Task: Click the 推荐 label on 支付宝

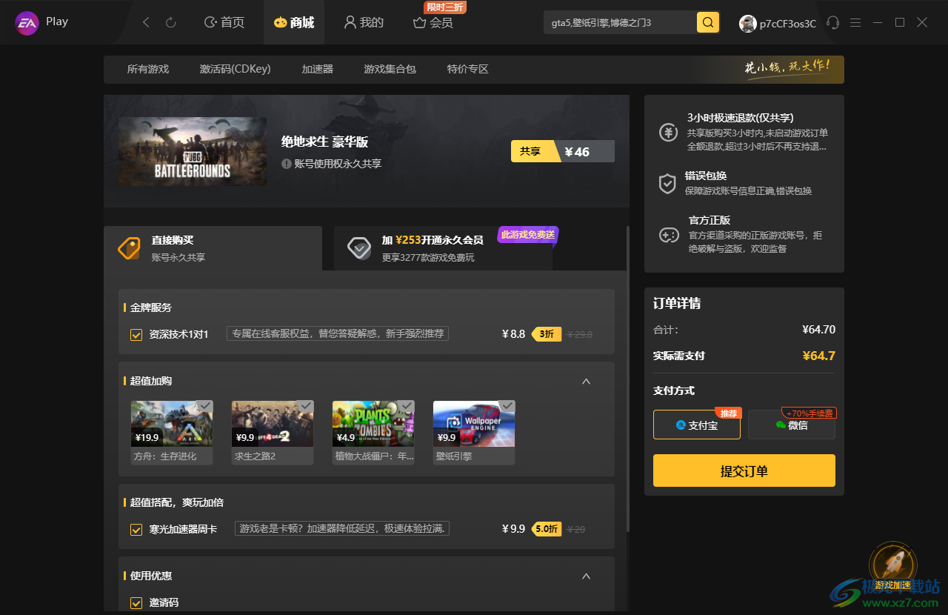Action: (x=729, y=413)
